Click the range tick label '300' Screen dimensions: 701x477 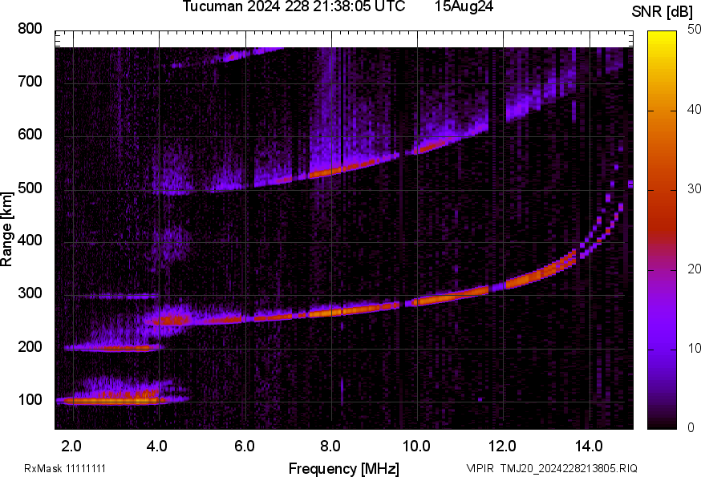point(30,293)
